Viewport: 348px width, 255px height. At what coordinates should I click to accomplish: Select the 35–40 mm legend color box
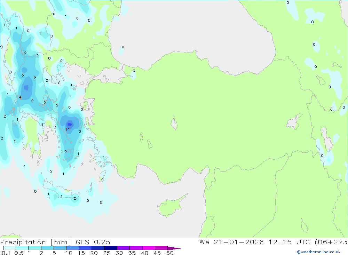(x=136, y=248)
